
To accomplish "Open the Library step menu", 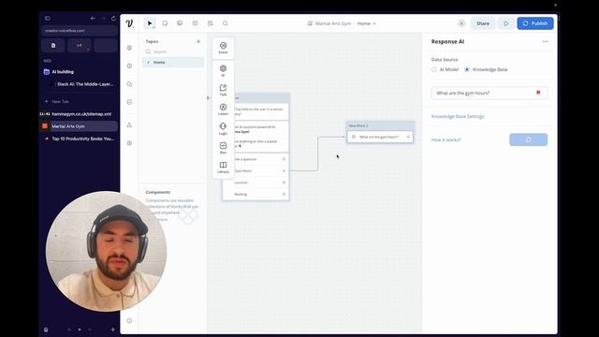I will pos(223,168).
